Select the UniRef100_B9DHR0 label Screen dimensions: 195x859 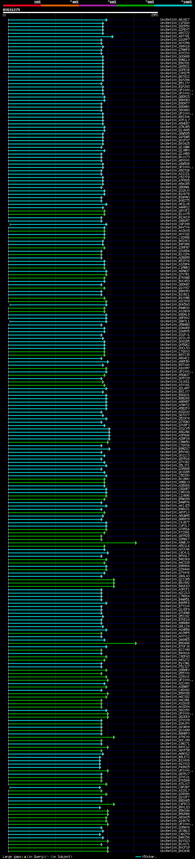pos(175,107)
